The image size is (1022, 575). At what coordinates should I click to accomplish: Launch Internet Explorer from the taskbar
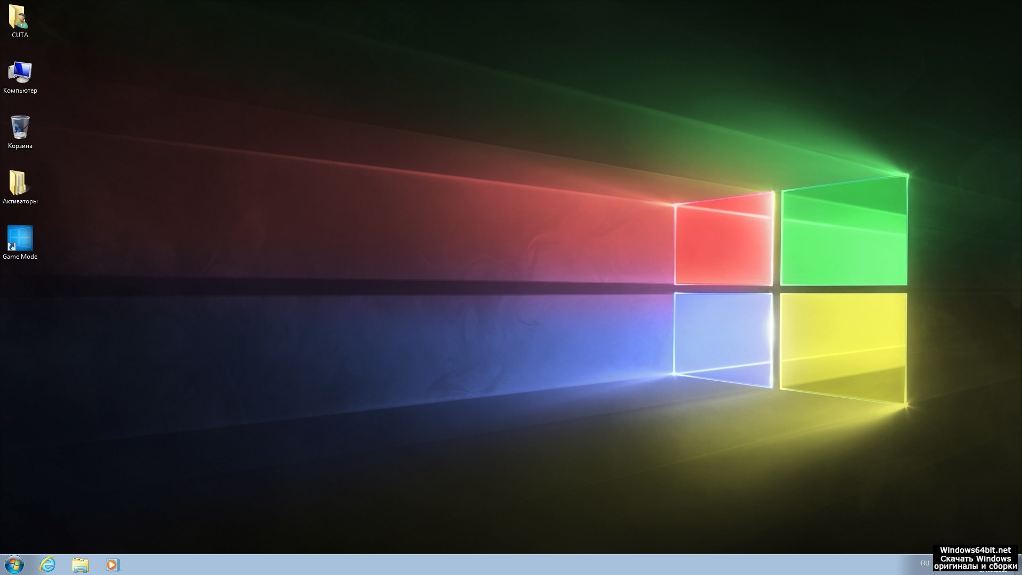point(48,564)
